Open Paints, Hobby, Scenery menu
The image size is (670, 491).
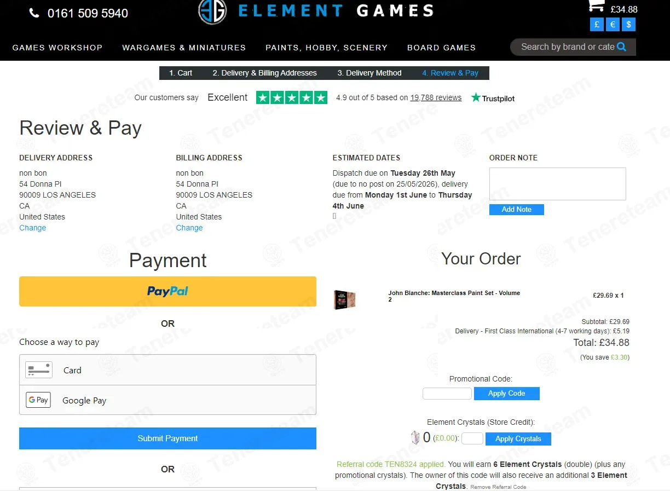(326, 48)
